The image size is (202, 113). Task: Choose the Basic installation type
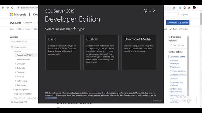coord(63,52)
